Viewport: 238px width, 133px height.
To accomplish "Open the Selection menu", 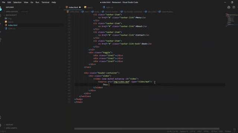I will (17, 2).
